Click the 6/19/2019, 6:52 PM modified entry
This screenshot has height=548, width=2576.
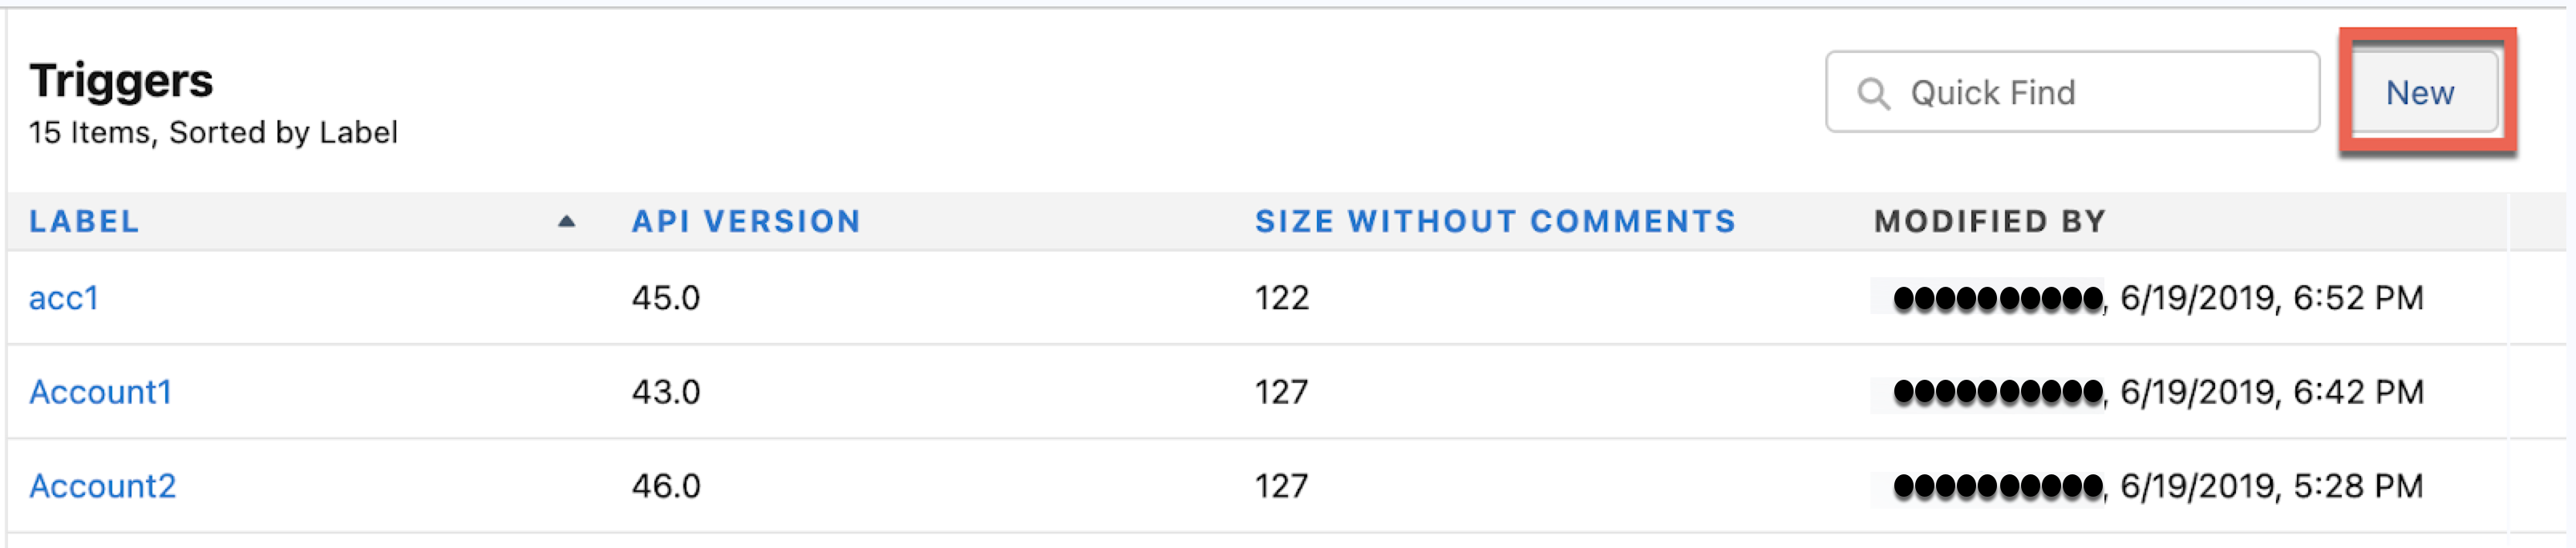coord(2271,299)
